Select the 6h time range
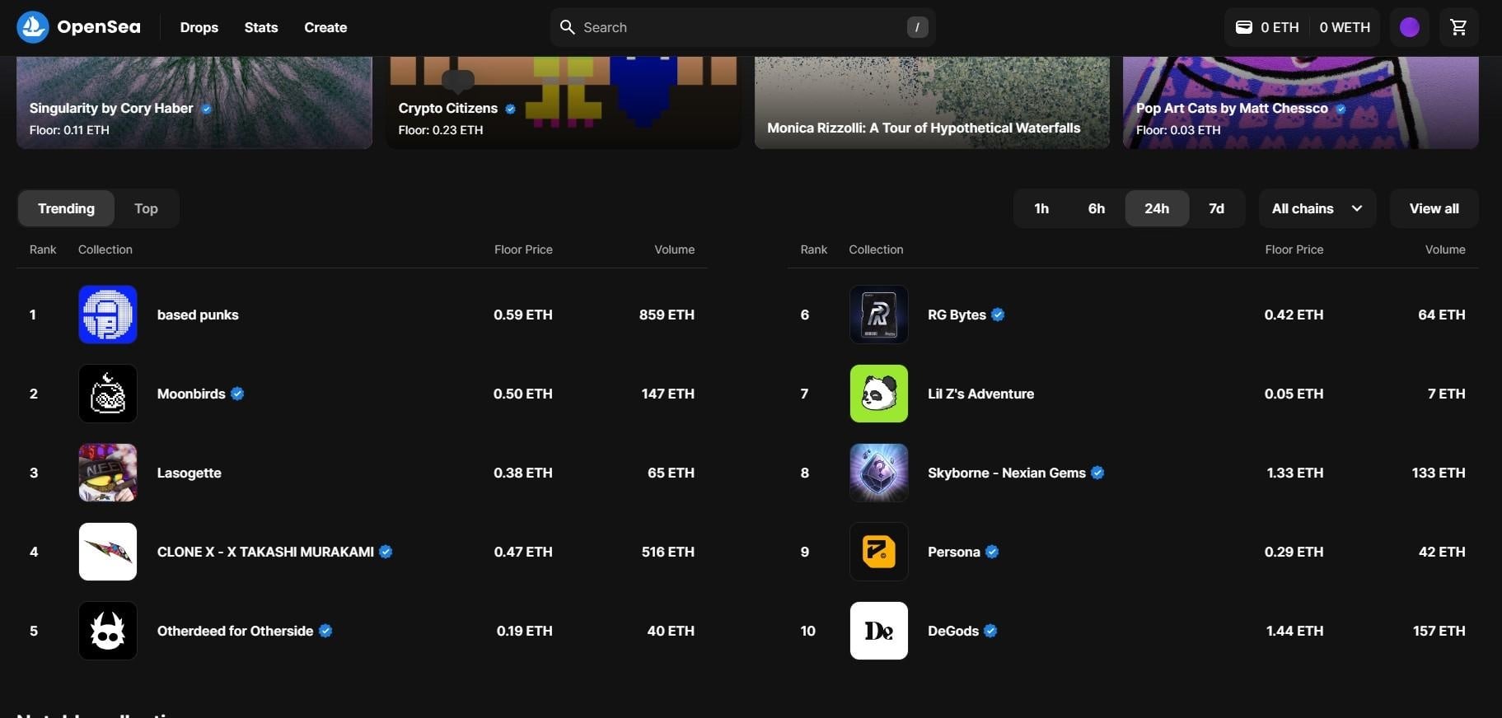Screen dimensions: 1502x718 1096,208
